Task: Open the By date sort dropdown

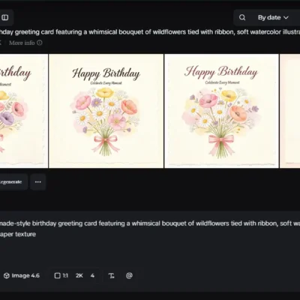Action: 273,17
